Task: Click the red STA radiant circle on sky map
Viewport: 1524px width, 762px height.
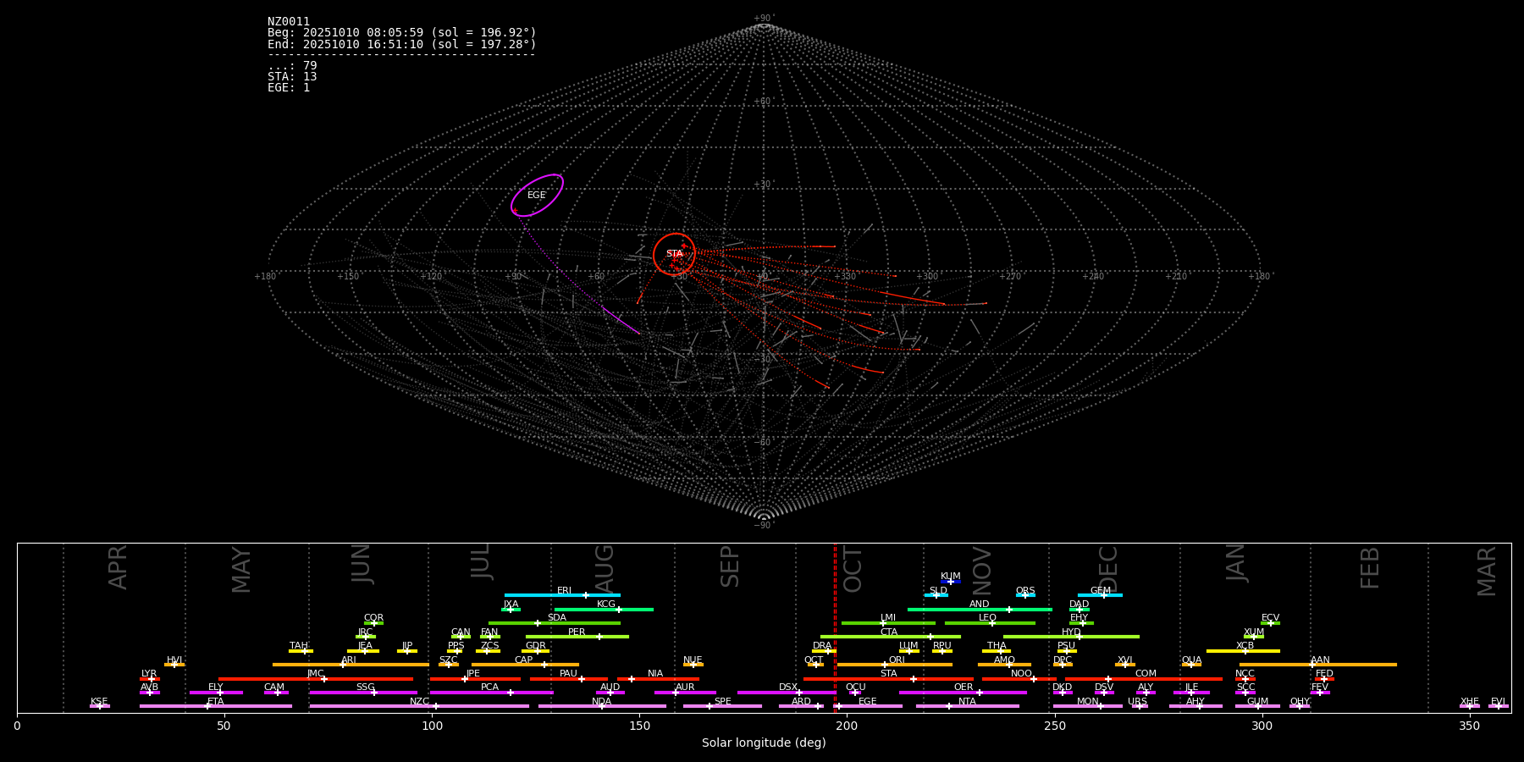Action: [674, 254]
